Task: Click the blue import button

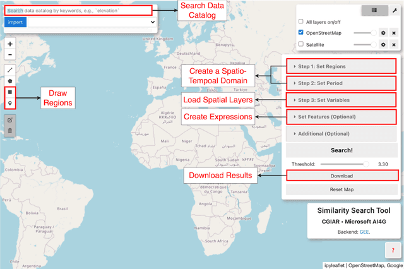Action: (x=15, y=22)
